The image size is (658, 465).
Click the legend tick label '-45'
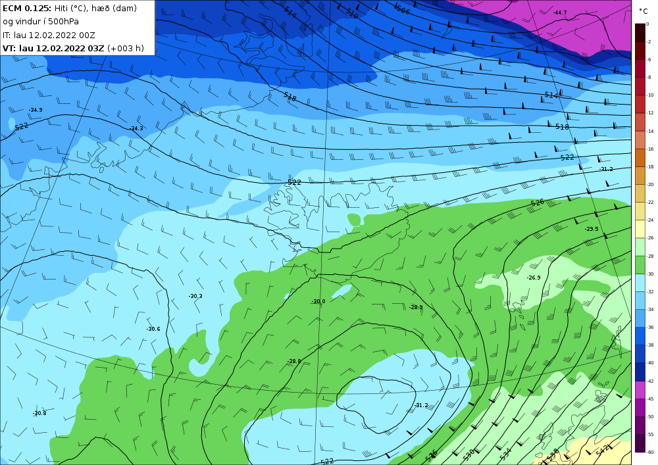[x=650, y=399]
